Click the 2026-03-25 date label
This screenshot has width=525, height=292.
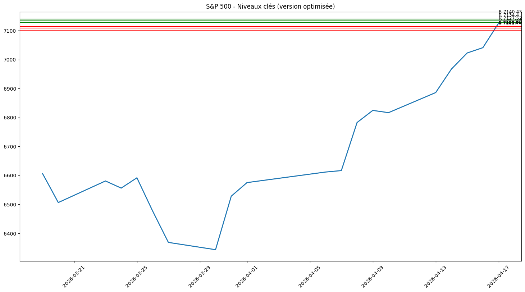click(x=137, y=274)
